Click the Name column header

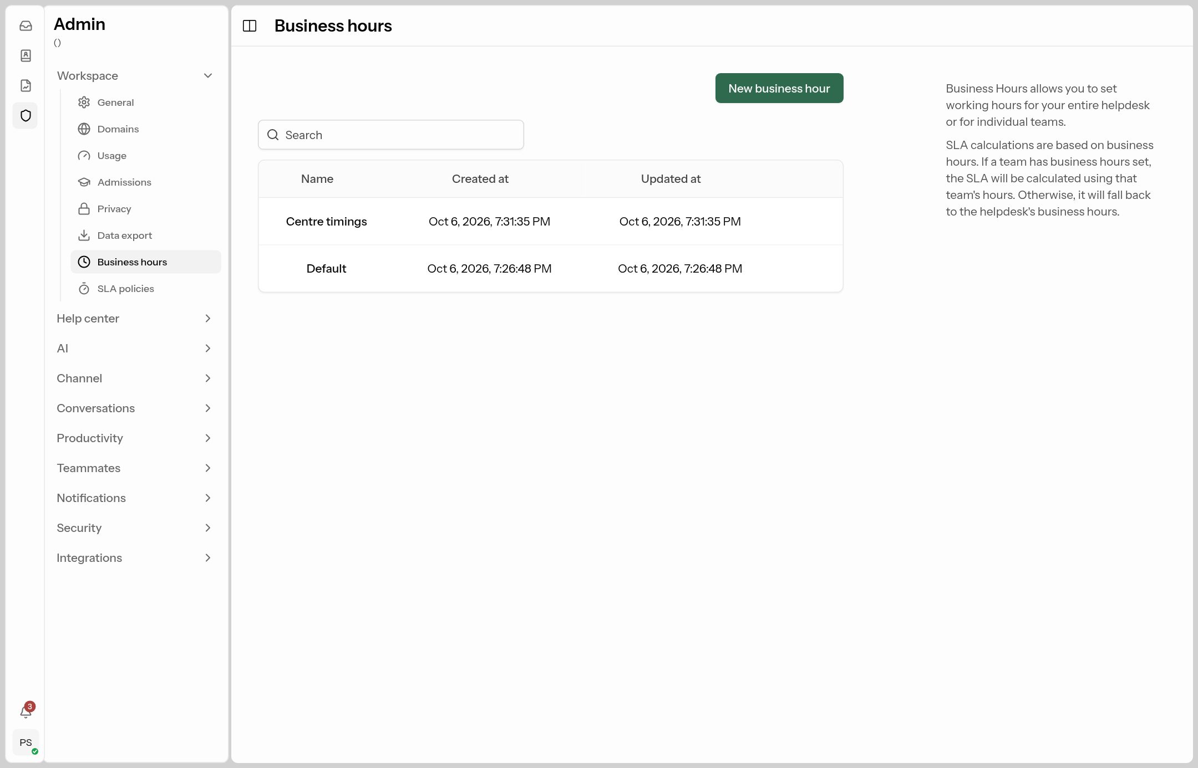[317, 178]
